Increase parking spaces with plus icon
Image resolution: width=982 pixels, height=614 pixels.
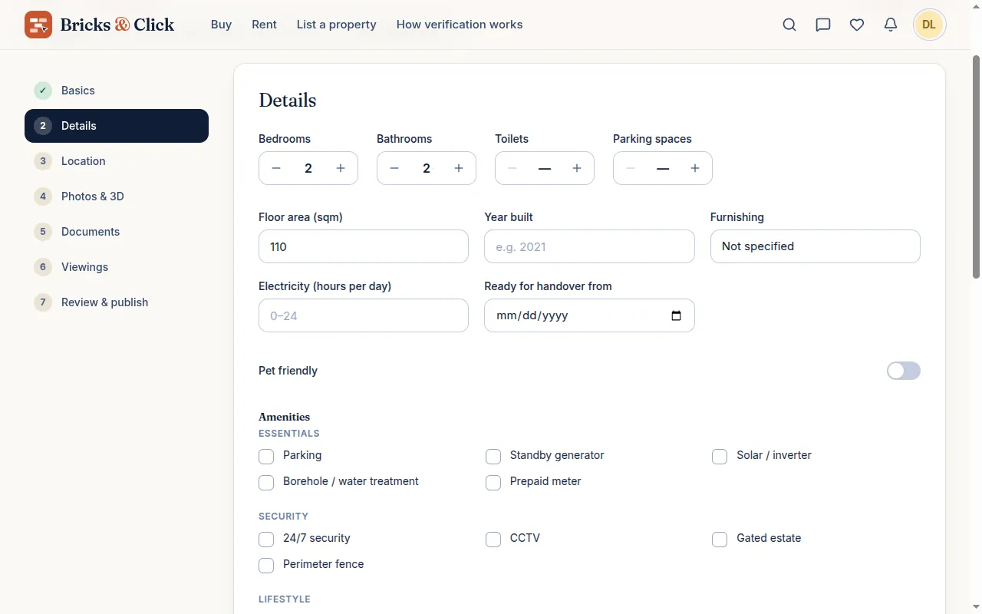[x=695, y=168]
